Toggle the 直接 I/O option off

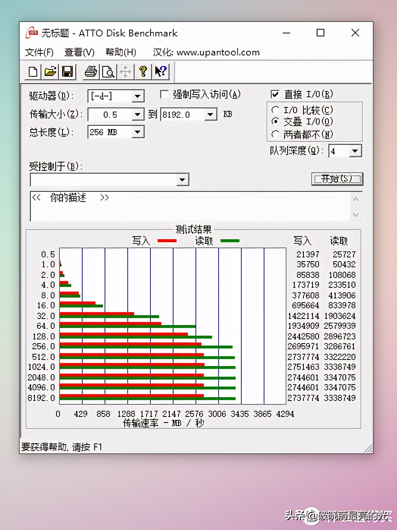pyautogui.click(x=276, y=94)
